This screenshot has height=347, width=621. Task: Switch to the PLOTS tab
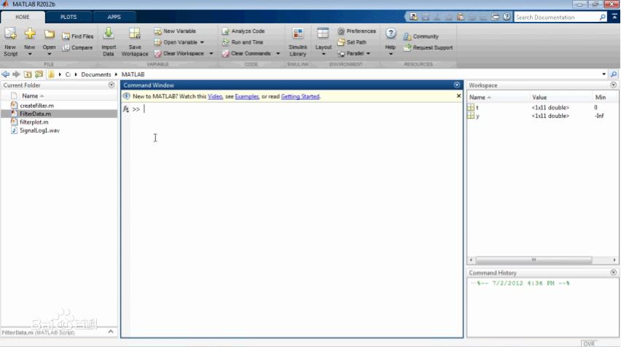(68, 17)
